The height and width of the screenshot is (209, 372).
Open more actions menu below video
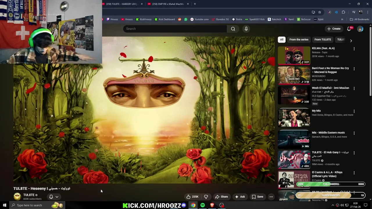click(x=271, y=197)
